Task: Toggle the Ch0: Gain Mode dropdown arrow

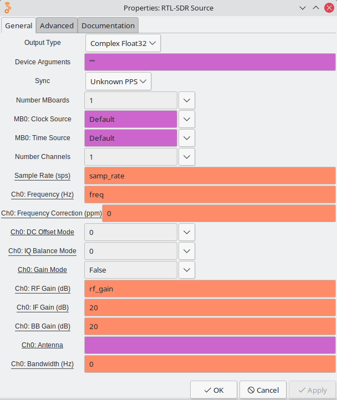Action: pyautogui.click(x=187, y=270)
